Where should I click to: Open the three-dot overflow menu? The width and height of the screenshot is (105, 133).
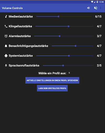tap(101, 8)
